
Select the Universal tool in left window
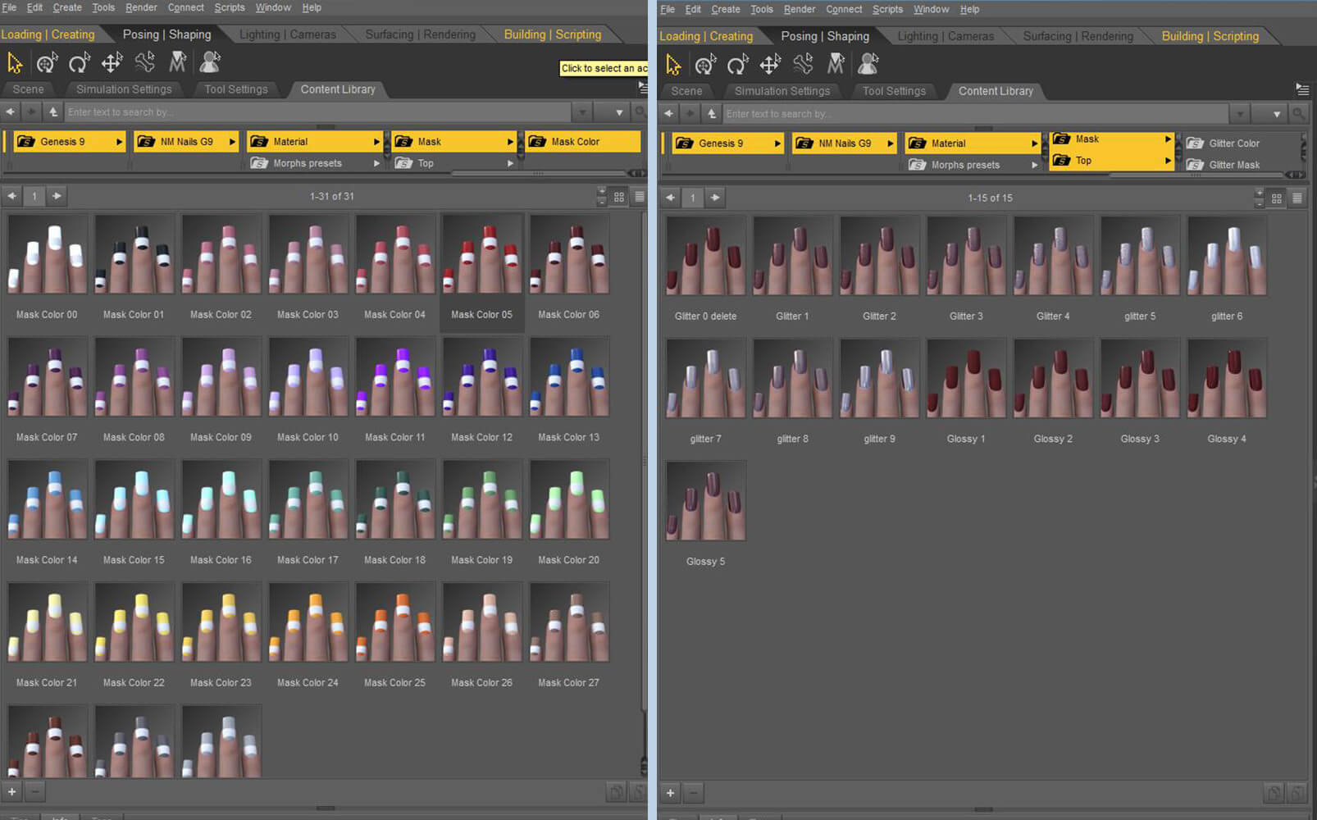click(x=47, y=62)
